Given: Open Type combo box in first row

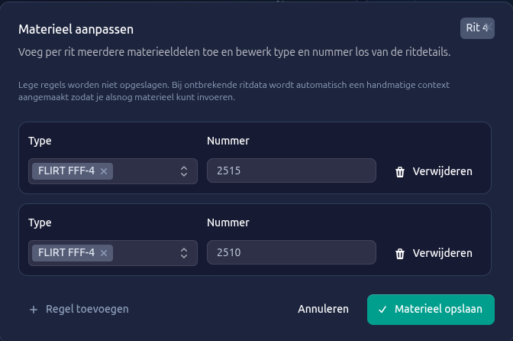Looking at the screenshot, I should click(145, 170).
